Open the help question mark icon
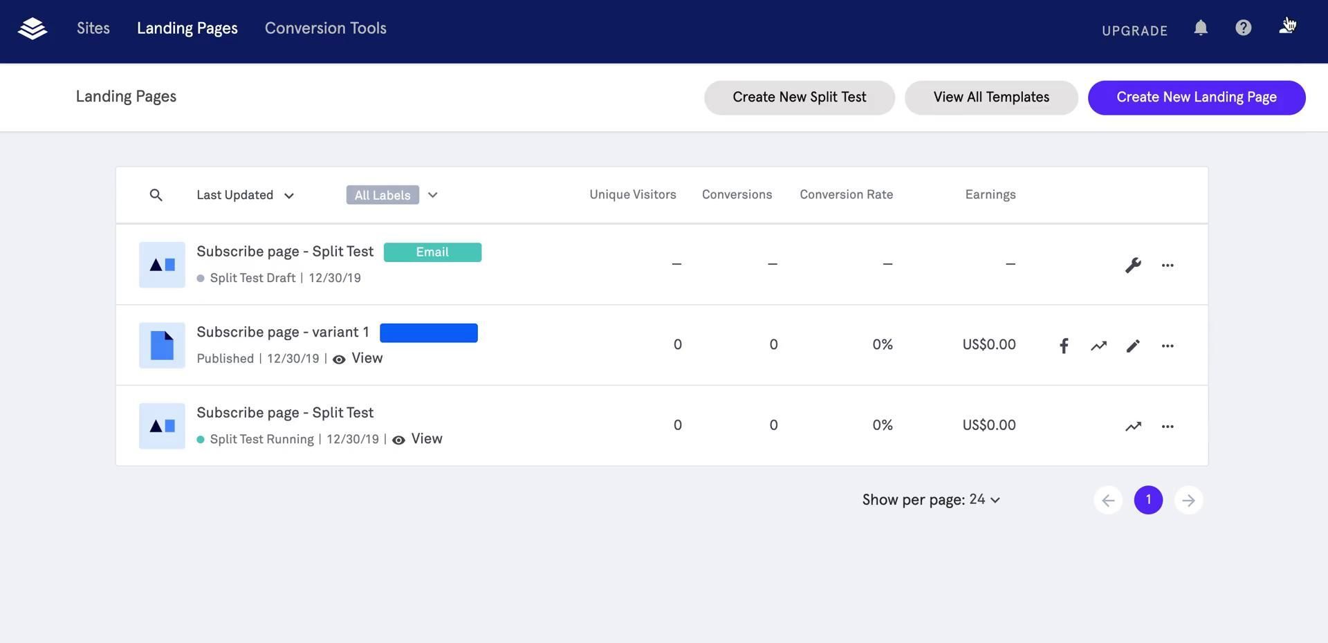This screenshot has width=1328, height=643. point(1243,28)
